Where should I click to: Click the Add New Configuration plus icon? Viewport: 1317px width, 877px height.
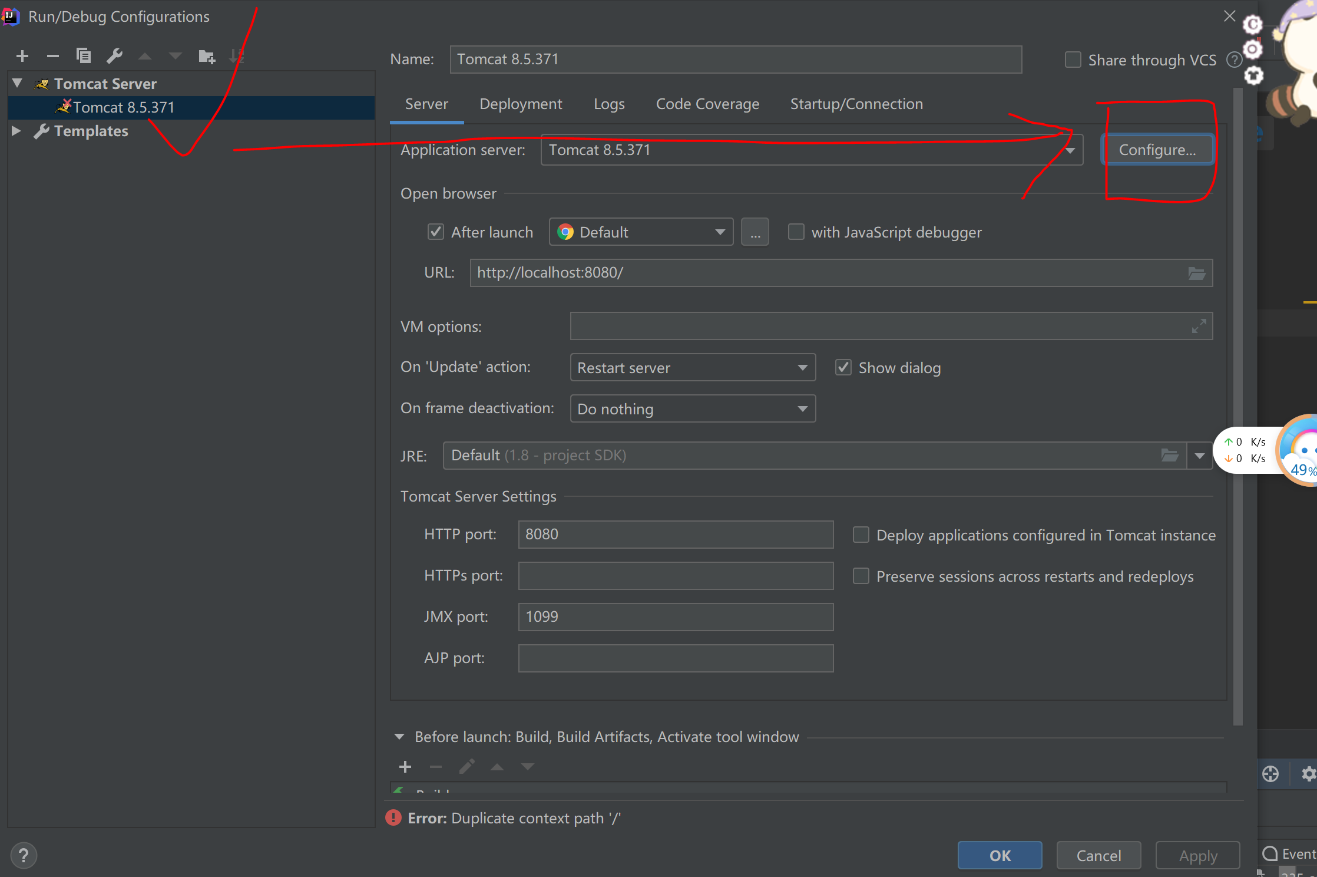(x=22, y=57)
